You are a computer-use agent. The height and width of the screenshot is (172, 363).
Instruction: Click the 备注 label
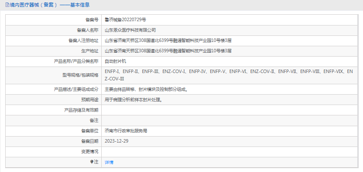point(94,121)
